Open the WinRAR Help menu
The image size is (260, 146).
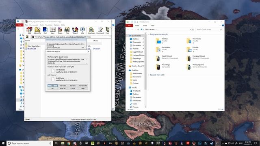(63, 25)
